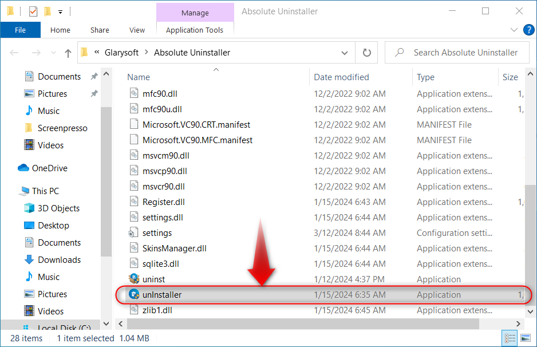
Task: Select the Manage contextual tab
Action: coord(195,13)
